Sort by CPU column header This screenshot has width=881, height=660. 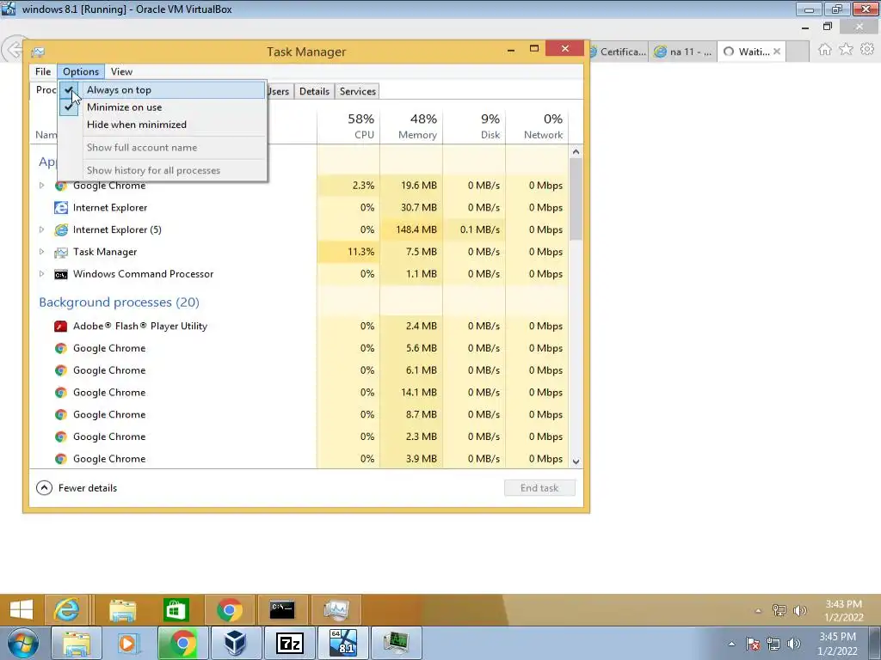coord(349,125)
